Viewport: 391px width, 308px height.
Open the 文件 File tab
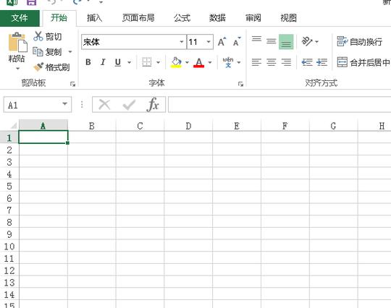tap(20, 18)
